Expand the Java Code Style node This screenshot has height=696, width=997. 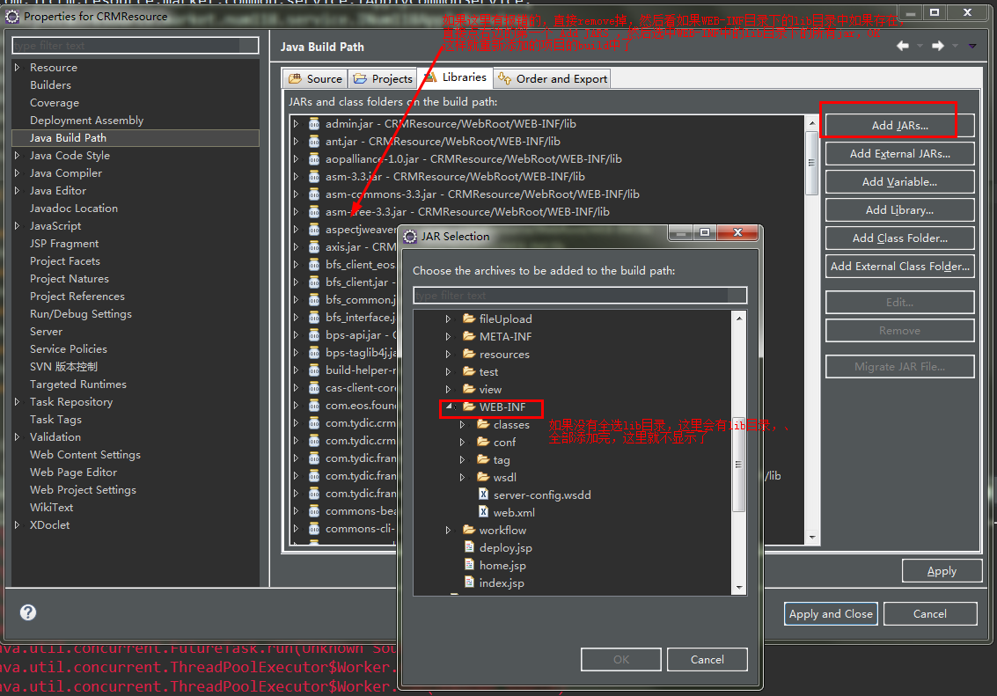[x=18, y=155]
